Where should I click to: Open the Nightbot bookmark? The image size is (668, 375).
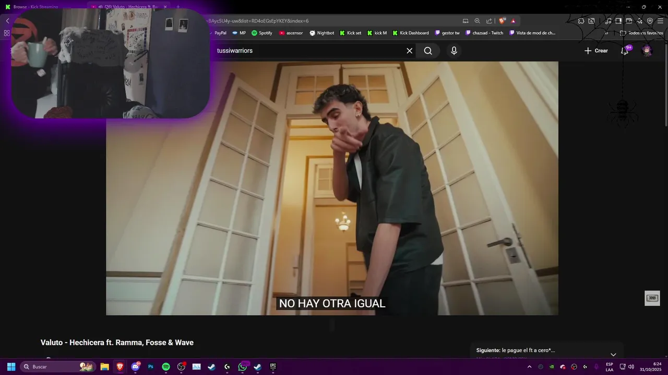321,33
